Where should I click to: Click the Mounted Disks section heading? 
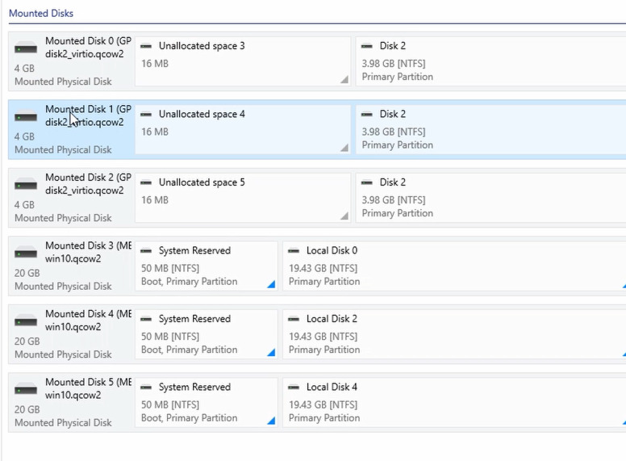(41, 13)
